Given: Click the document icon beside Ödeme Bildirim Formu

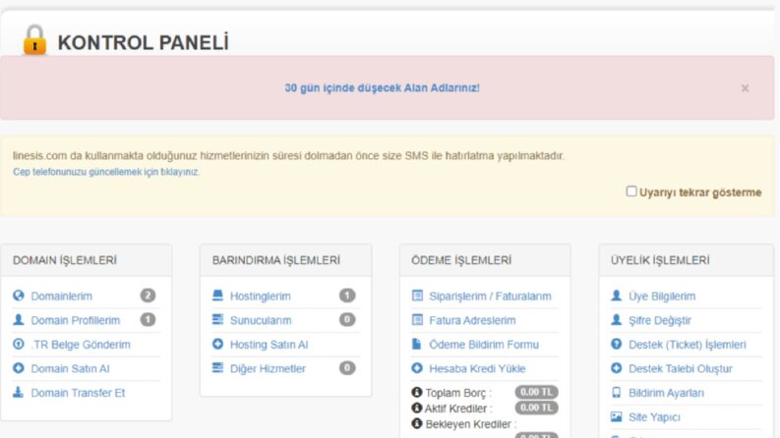Looking at the screenshot, I should [x=417, y=344].
